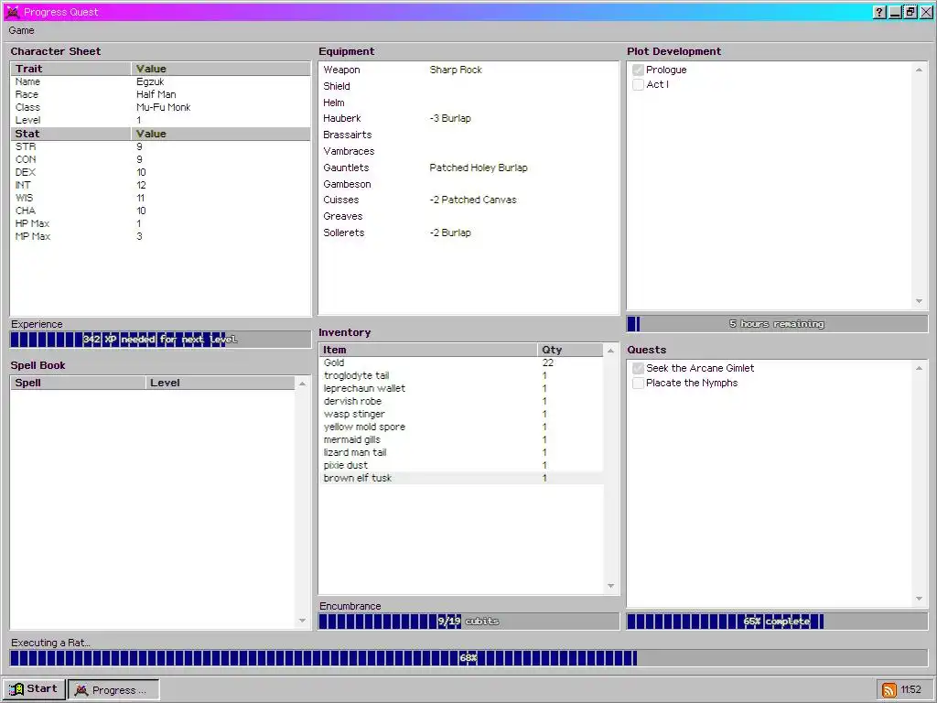Click the Patched Holey Burlap gauntlets value
Image resolution: width=937 pixels, height=703 pixels.
coord(478,168)
